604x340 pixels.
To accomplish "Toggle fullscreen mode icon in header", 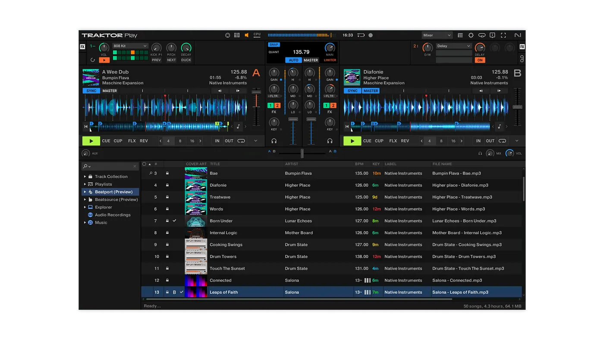I will (503, 35).
